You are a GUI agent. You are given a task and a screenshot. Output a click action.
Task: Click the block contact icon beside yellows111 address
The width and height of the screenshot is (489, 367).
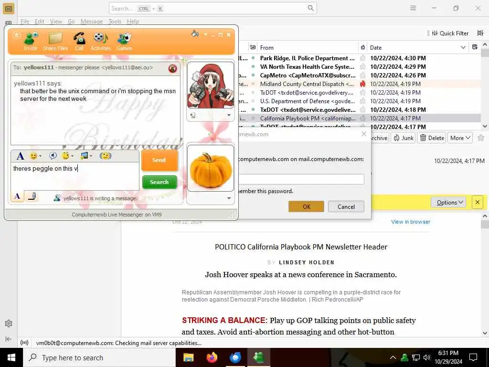click(172, 68)
